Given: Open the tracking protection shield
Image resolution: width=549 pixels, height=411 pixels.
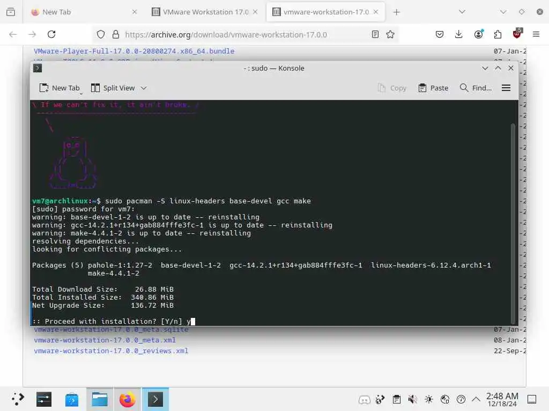Looking at the screenshot, I should pyautogui.click(x=100, y=34).
